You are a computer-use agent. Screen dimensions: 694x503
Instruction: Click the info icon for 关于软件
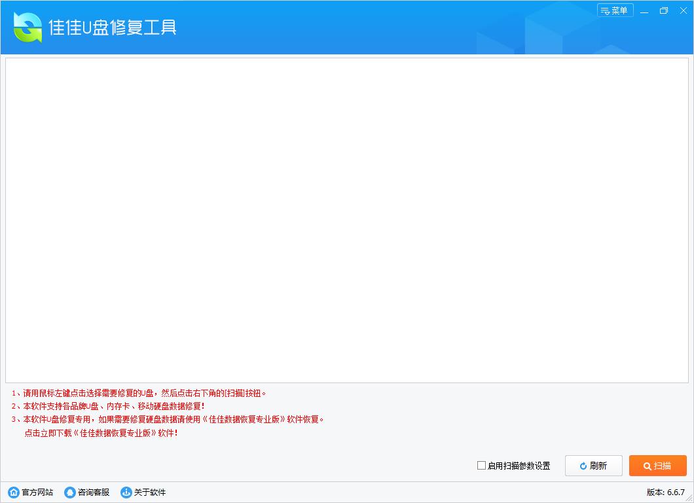[126, 493]
